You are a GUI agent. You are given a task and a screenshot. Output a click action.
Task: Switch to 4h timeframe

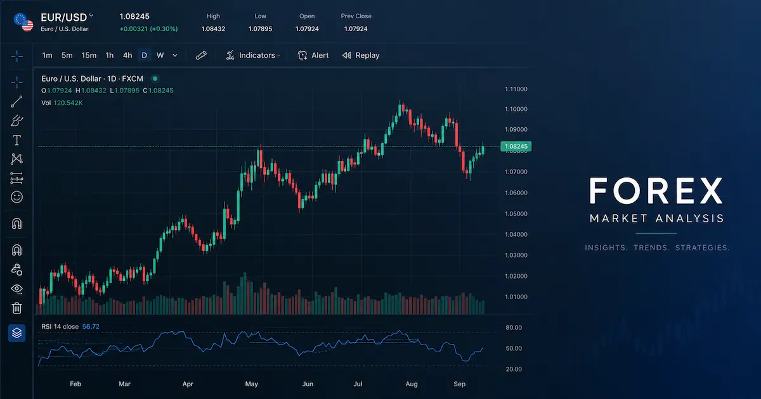pyautogui.click(x=127, y=56)
